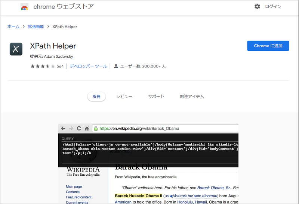The width and height of the screenshot is (299, 204).
Task: Click the home icon in preview screenshot
Action: pyautogui.click(x=87, y=128)
